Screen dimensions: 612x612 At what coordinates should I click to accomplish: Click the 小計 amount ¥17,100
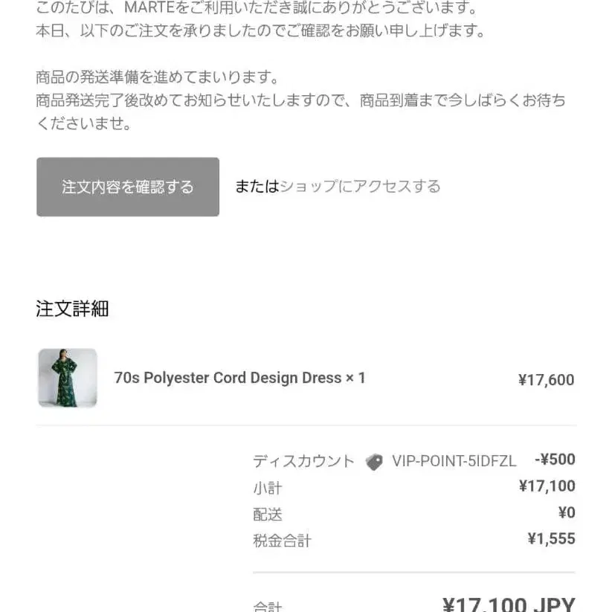point(547,486)
